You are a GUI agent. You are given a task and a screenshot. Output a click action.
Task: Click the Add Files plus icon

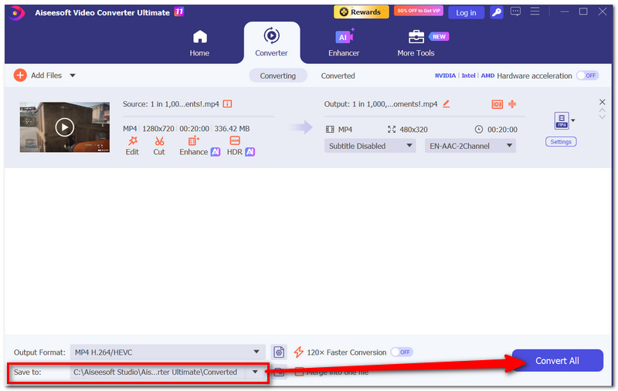tap(20, 75)
